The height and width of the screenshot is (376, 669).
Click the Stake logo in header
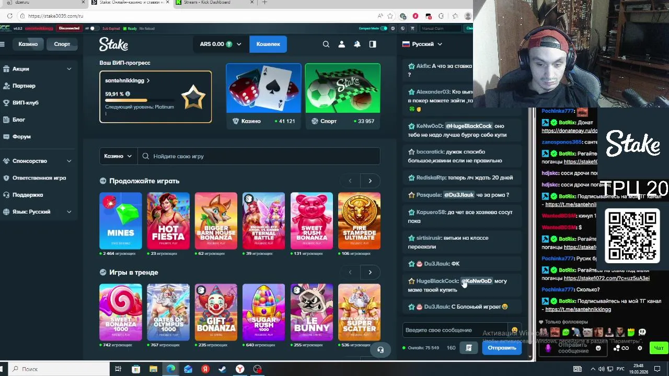pos(113,44)
